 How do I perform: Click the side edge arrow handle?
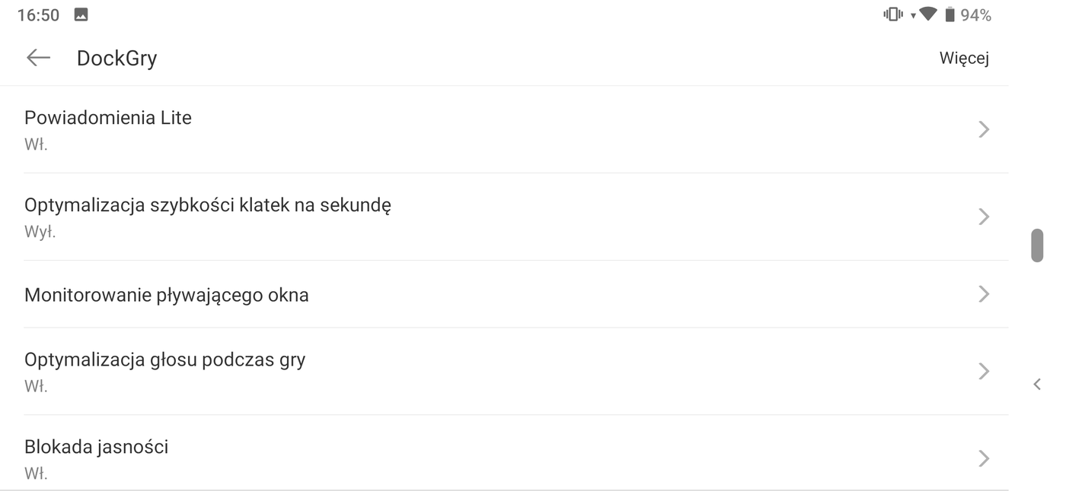click(x=1037, y=385)
